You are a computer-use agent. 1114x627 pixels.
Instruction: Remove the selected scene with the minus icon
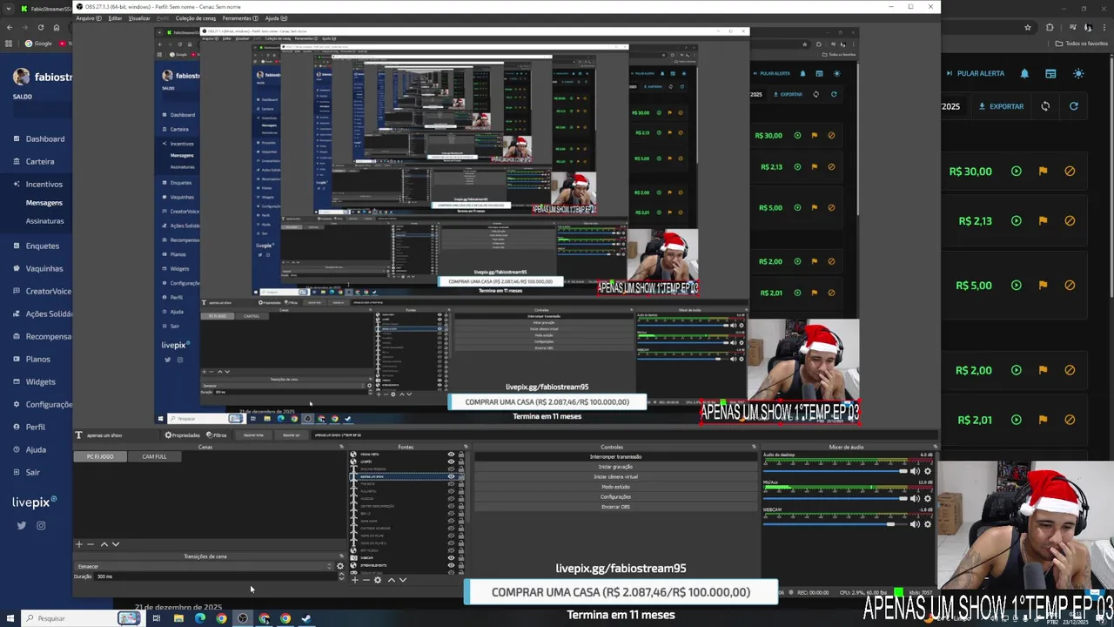90,544
